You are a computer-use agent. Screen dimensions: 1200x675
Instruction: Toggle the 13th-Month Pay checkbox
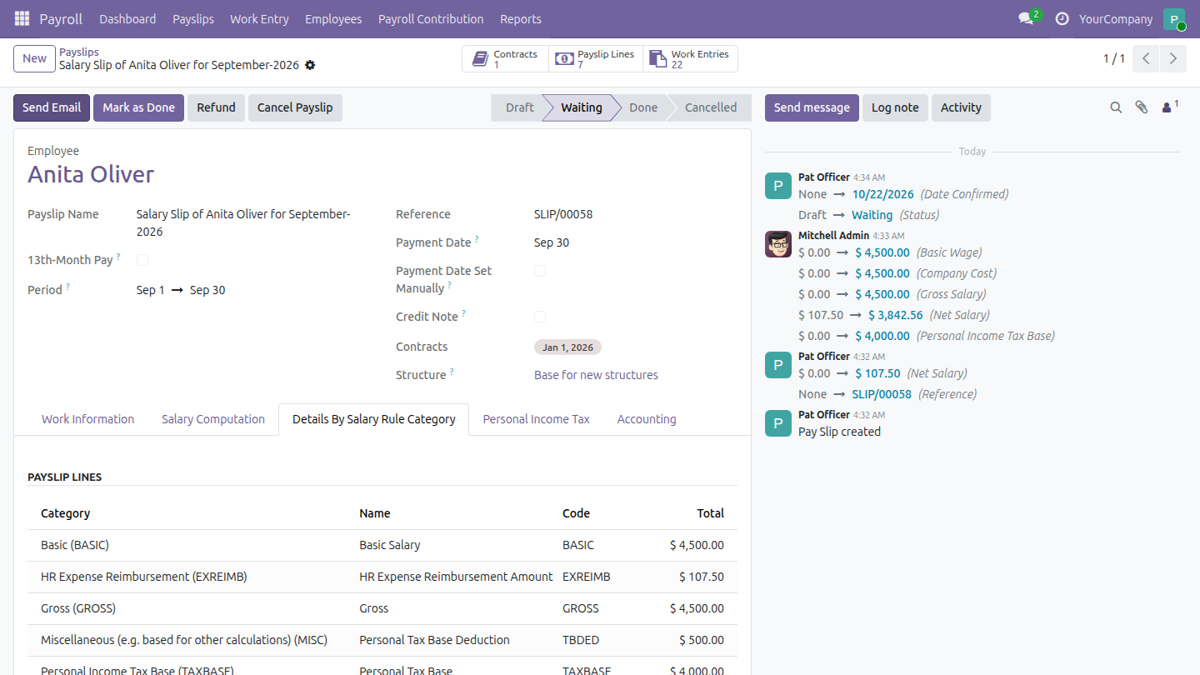(142, 260)
